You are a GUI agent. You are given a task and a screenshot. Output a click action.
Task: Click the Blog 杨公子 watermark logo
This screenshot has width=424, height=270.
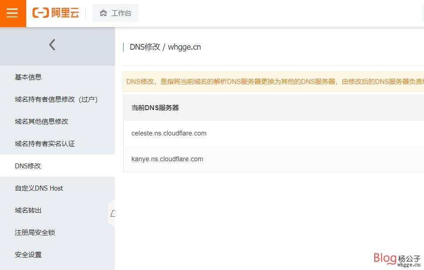pos(396,258)
